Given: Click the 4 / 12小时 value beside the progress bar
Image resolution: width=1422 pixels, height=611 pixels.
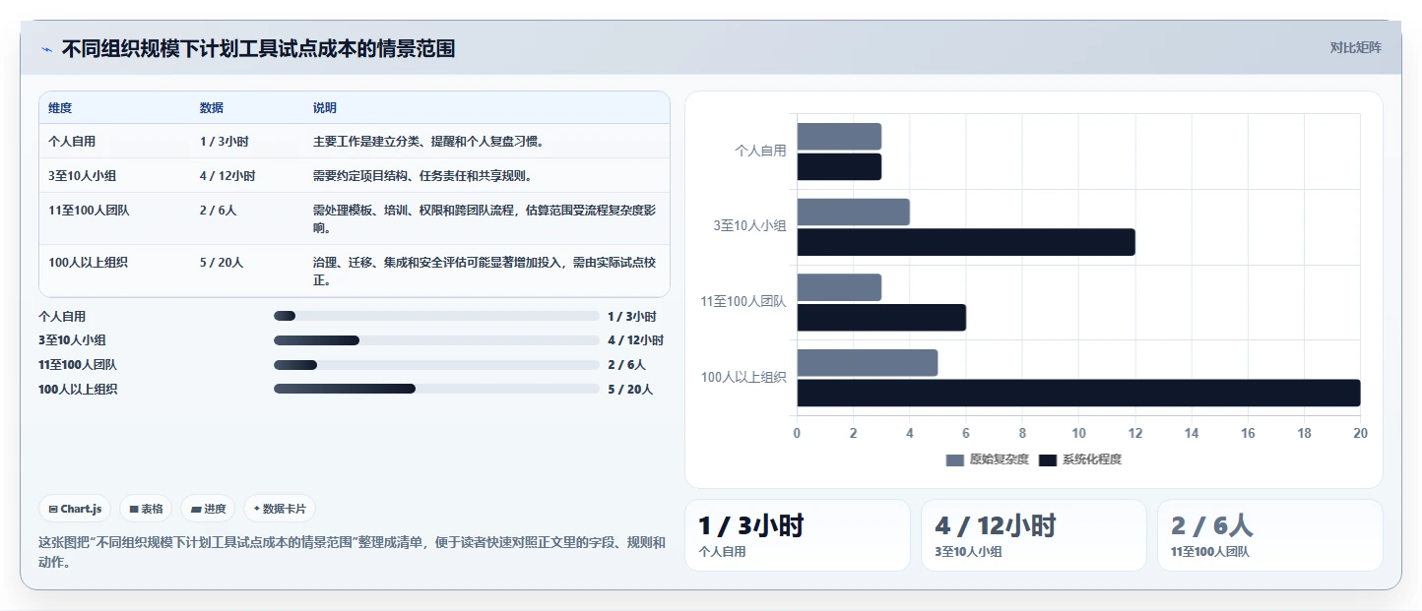Looking at the screenshot, I should point(635,340).
